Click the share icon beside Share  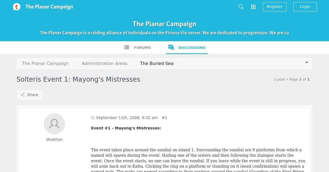coord(23,95)
